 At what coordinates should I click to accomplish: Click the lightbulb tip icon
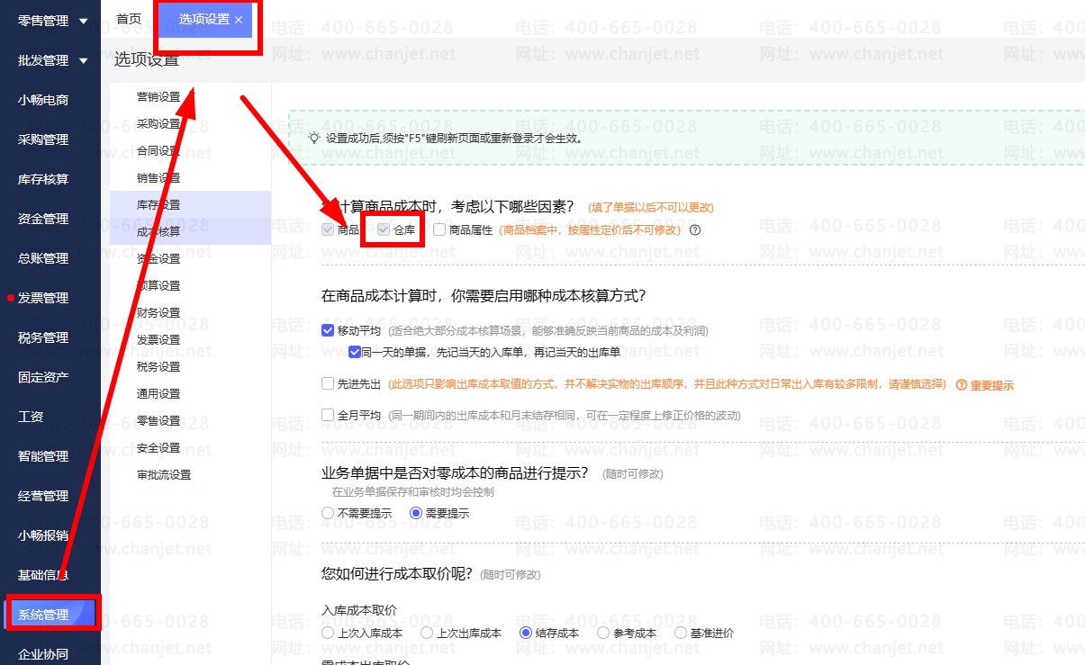coord(314,139)
